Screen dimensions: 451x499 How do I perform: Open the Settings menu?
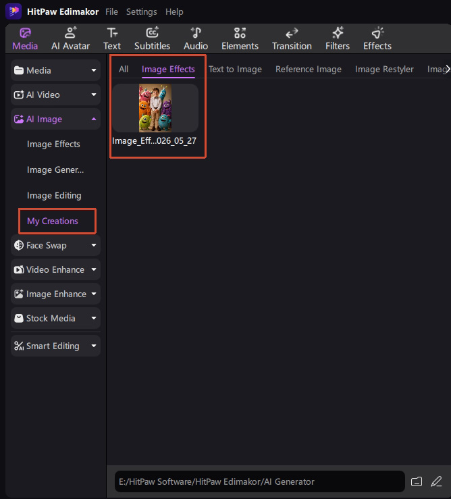point(141,11)
